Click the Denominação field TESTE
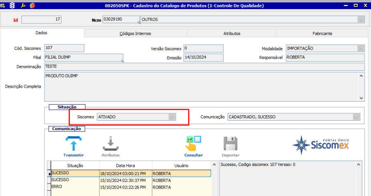 point(204,67)
